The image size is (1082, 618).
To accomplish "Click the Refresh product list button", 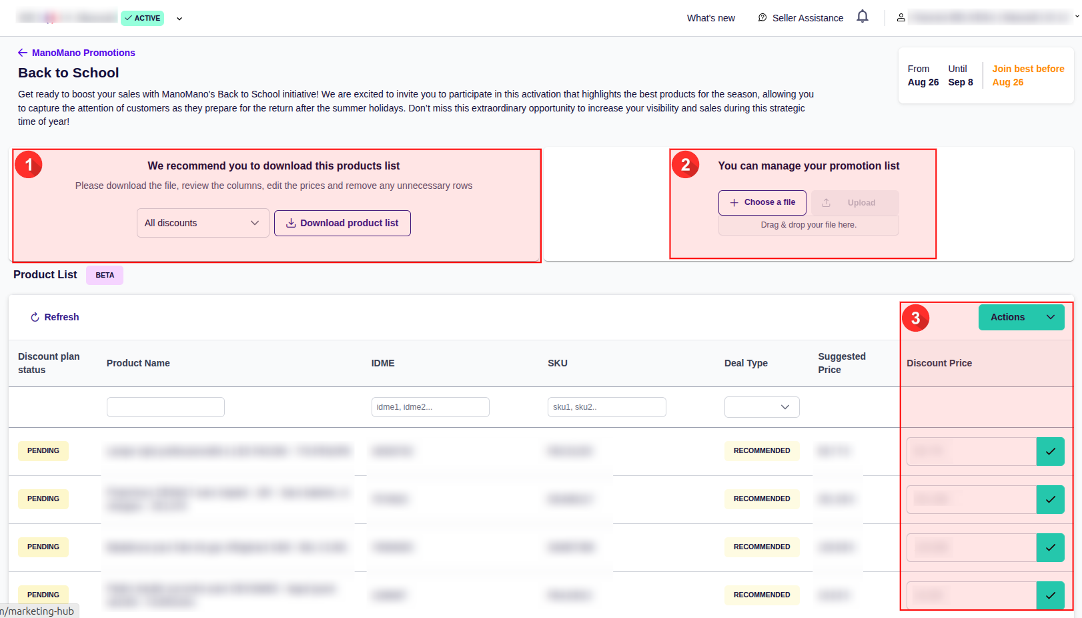I will coord(55,317).
